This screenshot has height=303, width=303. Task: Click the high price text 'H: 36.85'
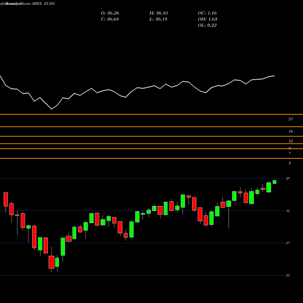click(x=159, y=13)
